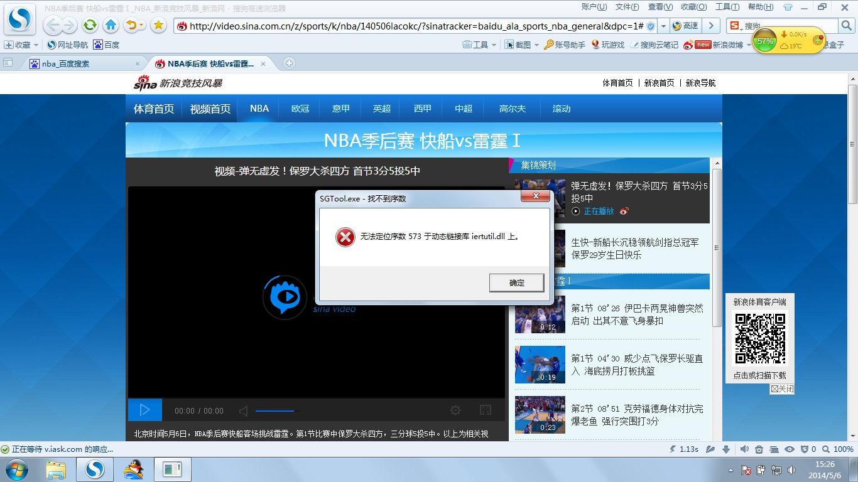This screenshot has width=858, height=482.
Task: Click 确定 in the SGTool.exe error dialog
Action: click(517, 283)
